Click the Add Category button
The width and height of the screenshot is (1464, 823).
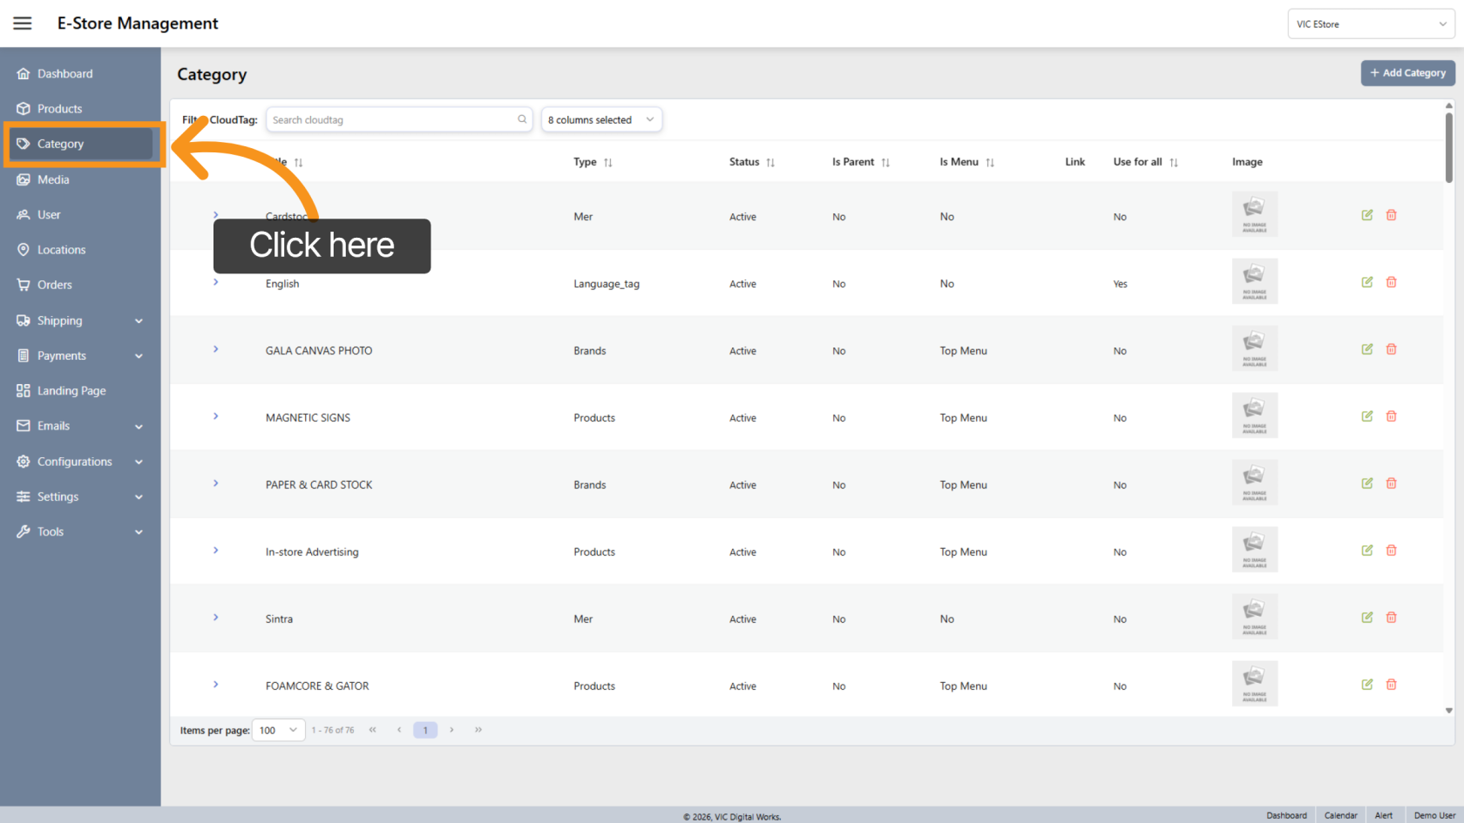pos(1407,73)
